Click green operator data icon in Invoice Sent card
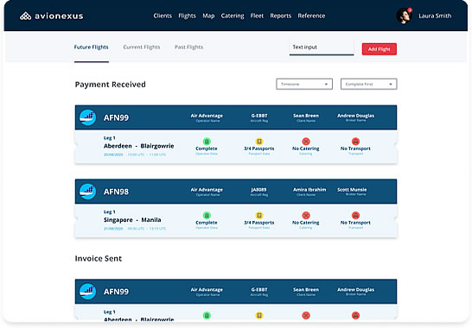This screenshot has height=328, width=472. coord(207,315)
